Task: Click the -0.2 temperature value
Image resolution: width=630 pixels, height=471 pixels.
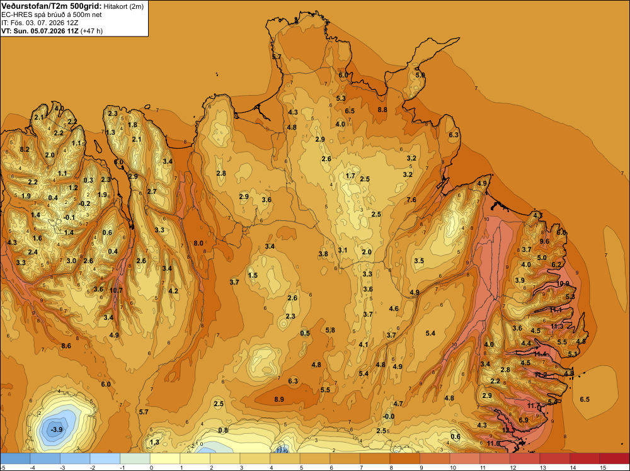Action: pos(84,203)
